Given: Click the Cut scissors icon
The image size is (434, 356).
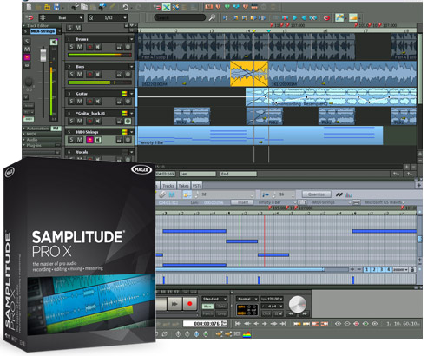Looking at the screenshot, I should [x=76, y=6].
